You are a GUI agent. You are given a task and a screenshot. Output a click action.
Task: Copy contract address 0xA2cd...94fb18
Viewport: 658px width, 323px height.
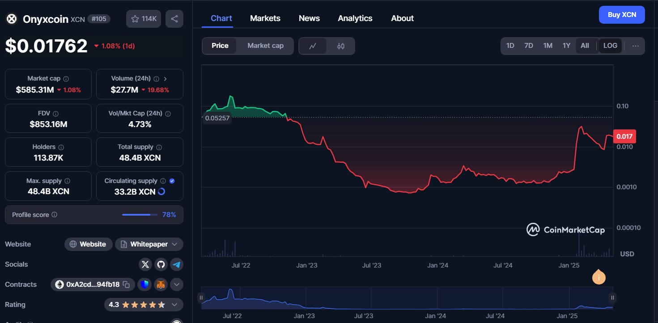[x=126, y=285]
